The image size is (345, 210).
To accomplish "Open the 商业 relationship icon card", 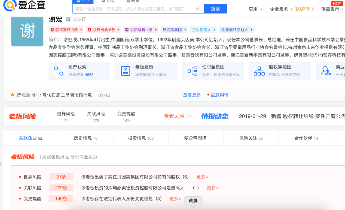I will coord(326,71).
